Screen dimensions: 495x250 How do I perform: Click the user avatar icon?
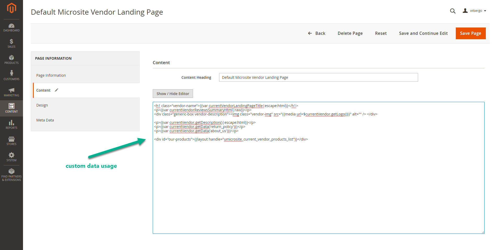point(465,11)
